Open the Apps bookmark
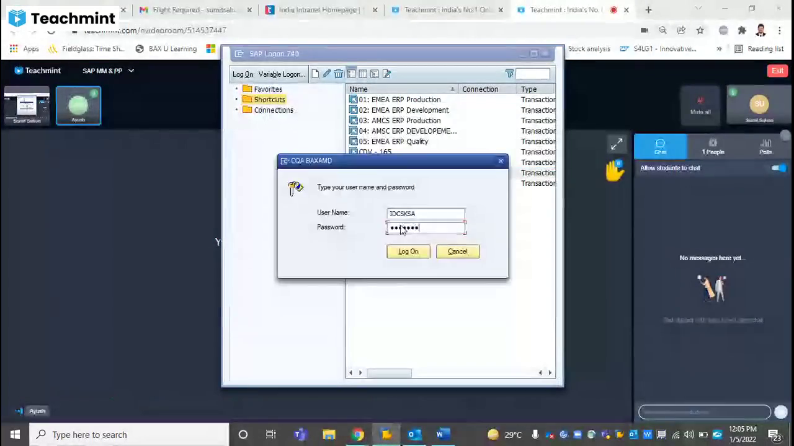The width and height of the screenshot is (794, 446). click(x=24, y=49)
